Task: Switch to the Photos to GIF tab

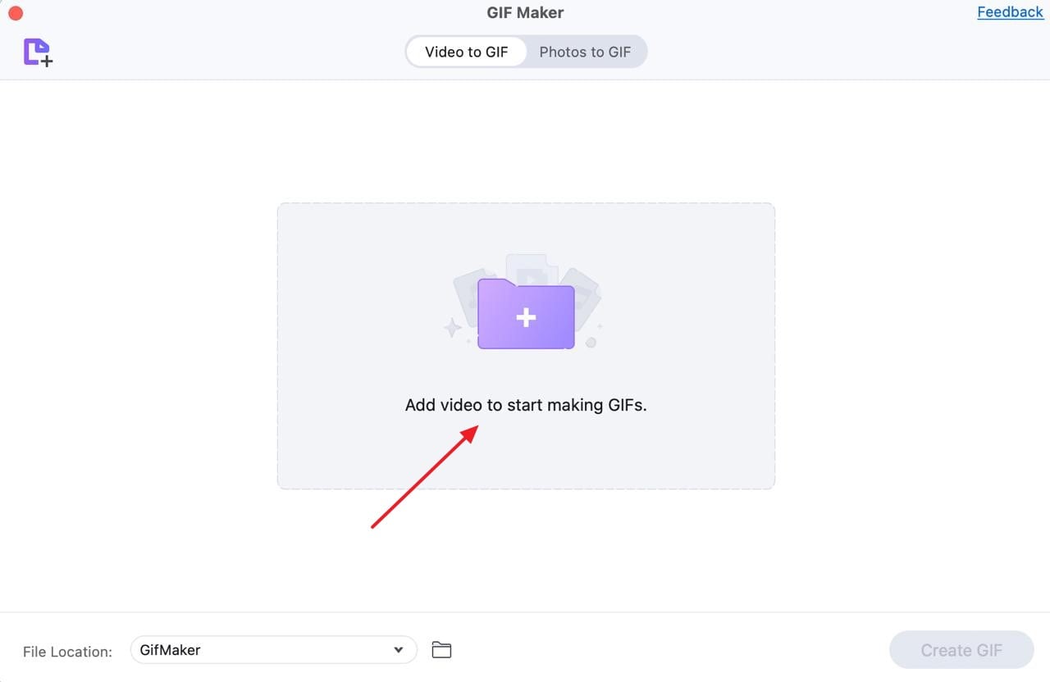Action: [x=585, y=52]
